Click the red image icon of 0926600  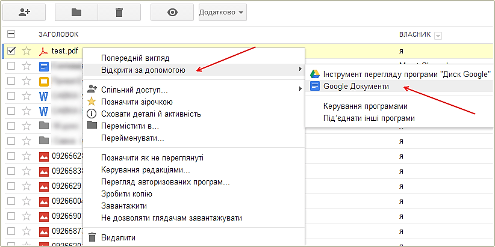pos(43,202)
